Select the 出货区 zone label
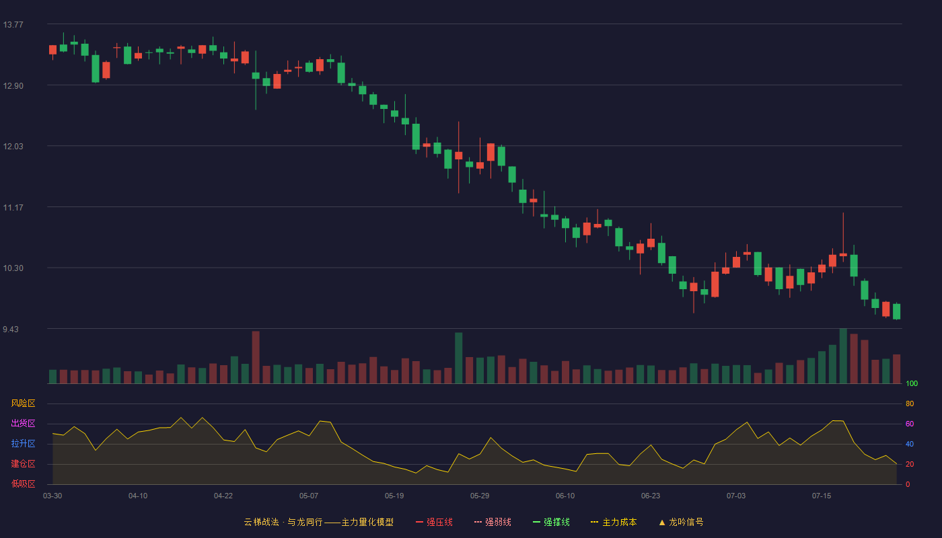 23,424
